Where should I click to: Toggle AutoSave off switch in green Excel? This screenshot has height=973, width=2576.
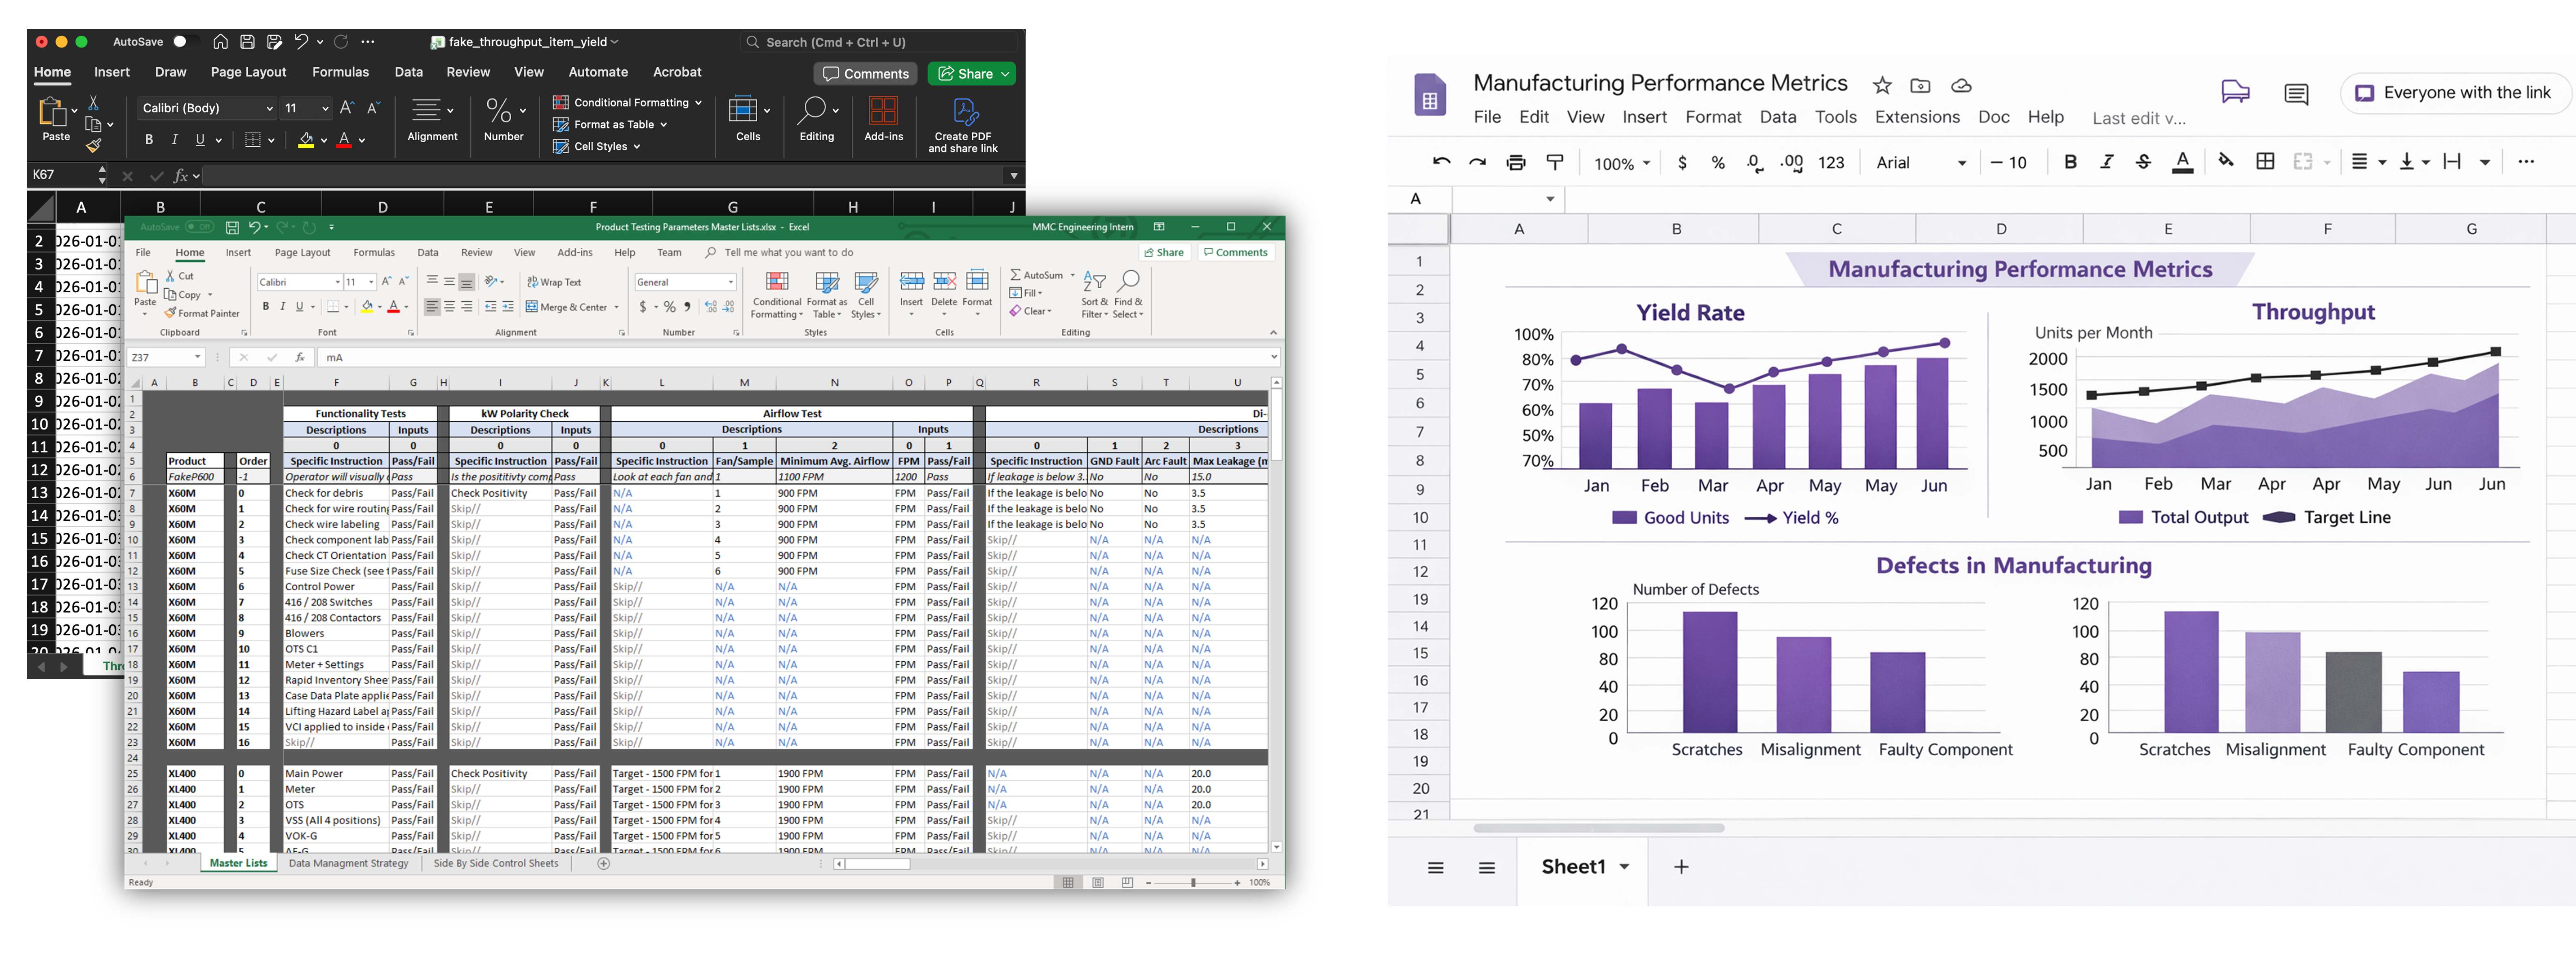pos(199,227)
